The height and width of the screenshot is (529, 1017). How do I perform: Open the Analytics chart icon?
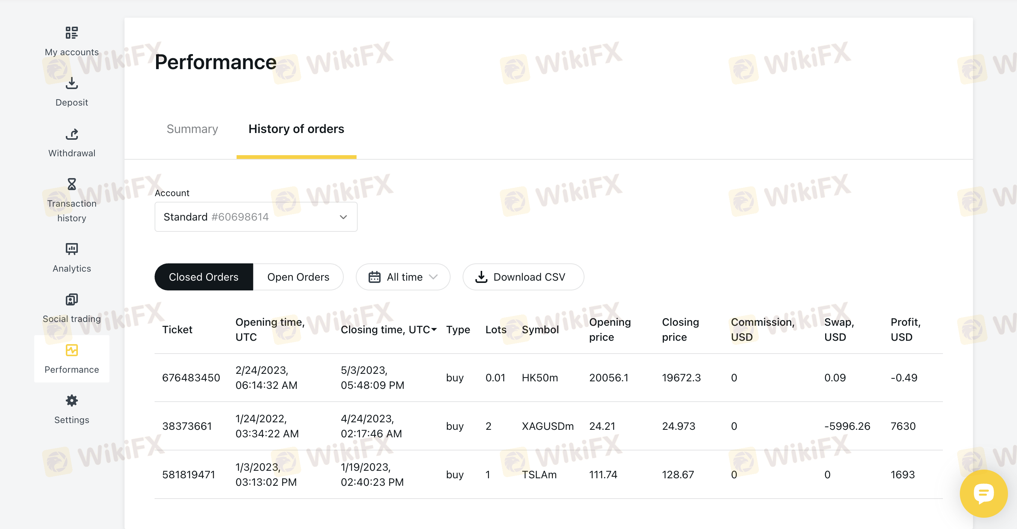point(71,249)
